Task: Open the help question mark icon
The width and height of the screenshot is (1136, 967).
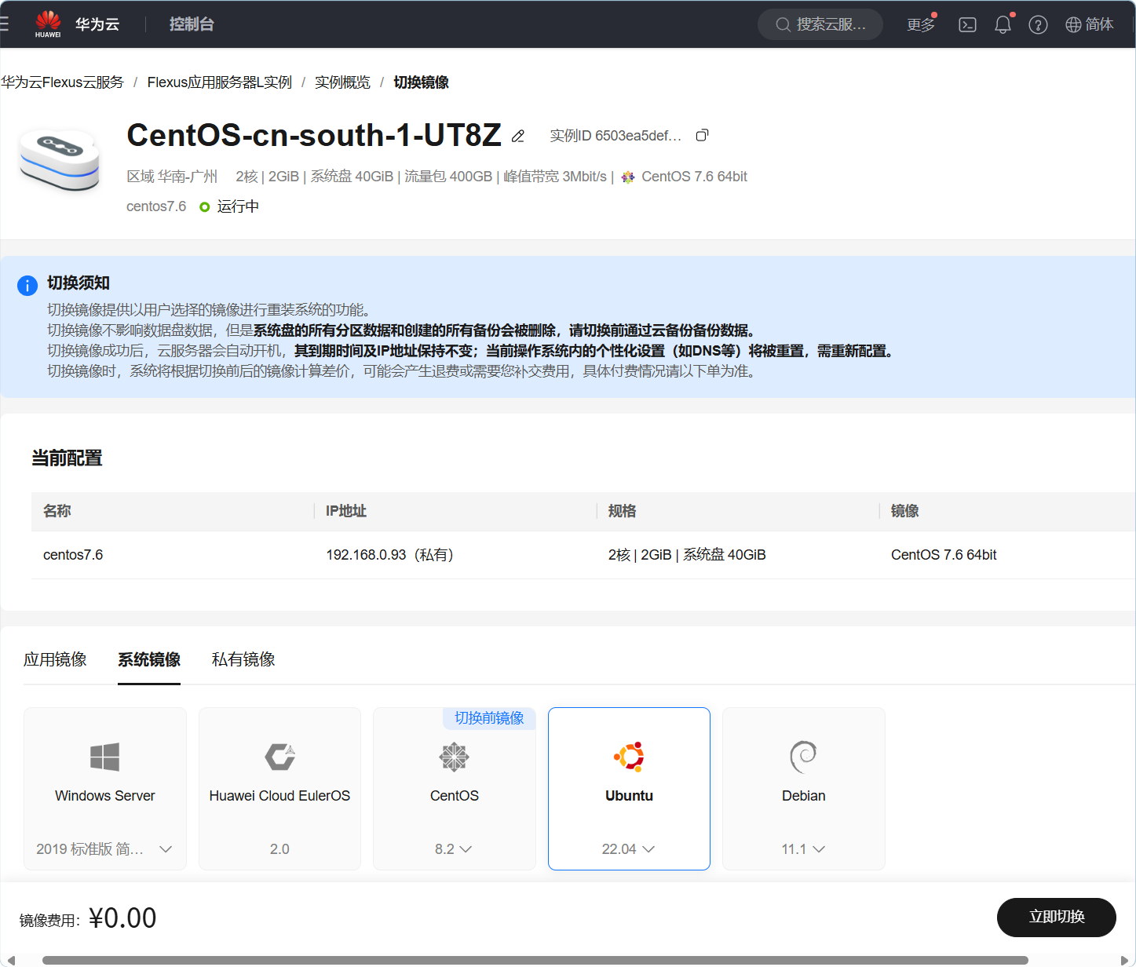Action: click(1038, 25)
